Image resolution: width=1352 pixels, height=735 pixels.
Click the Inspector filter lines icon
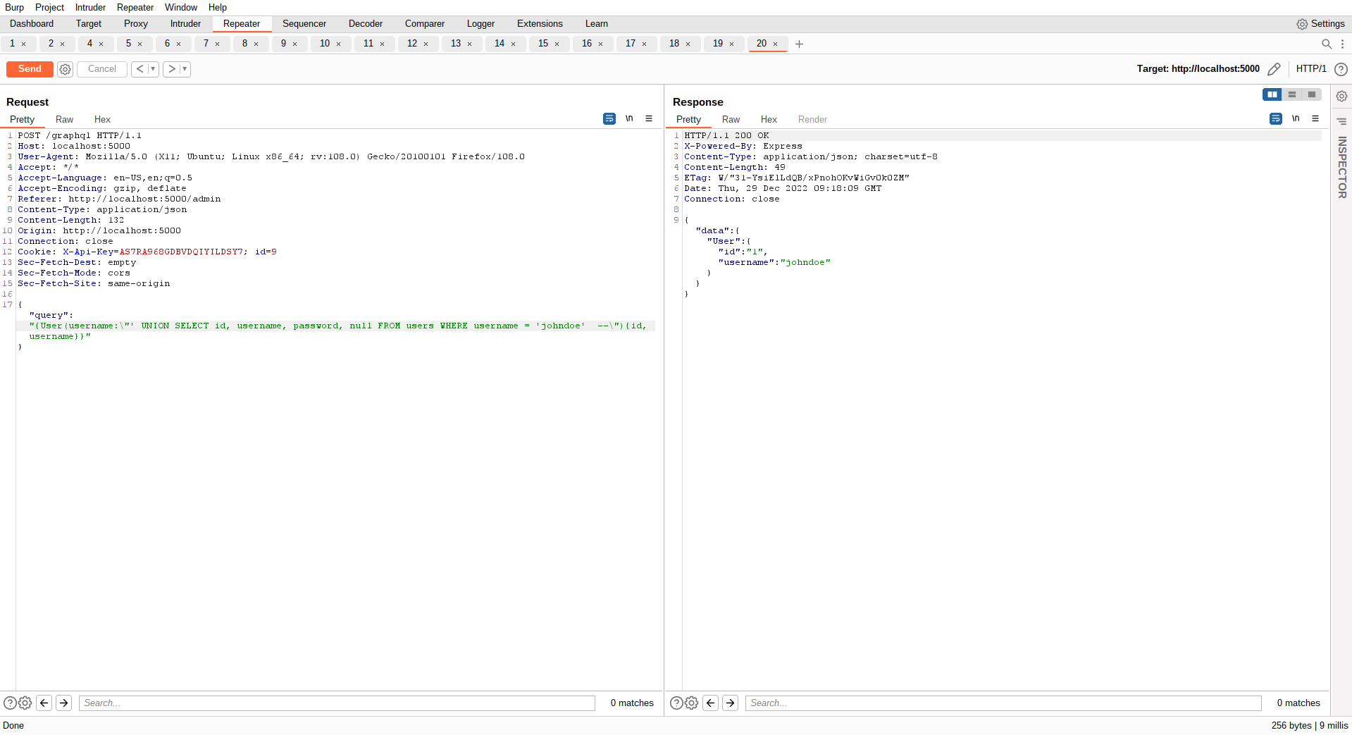point(1342,122)
